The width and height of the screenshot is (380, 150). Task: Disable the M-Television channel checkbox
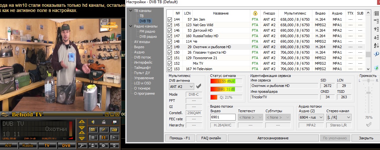[x=170, y=69]
